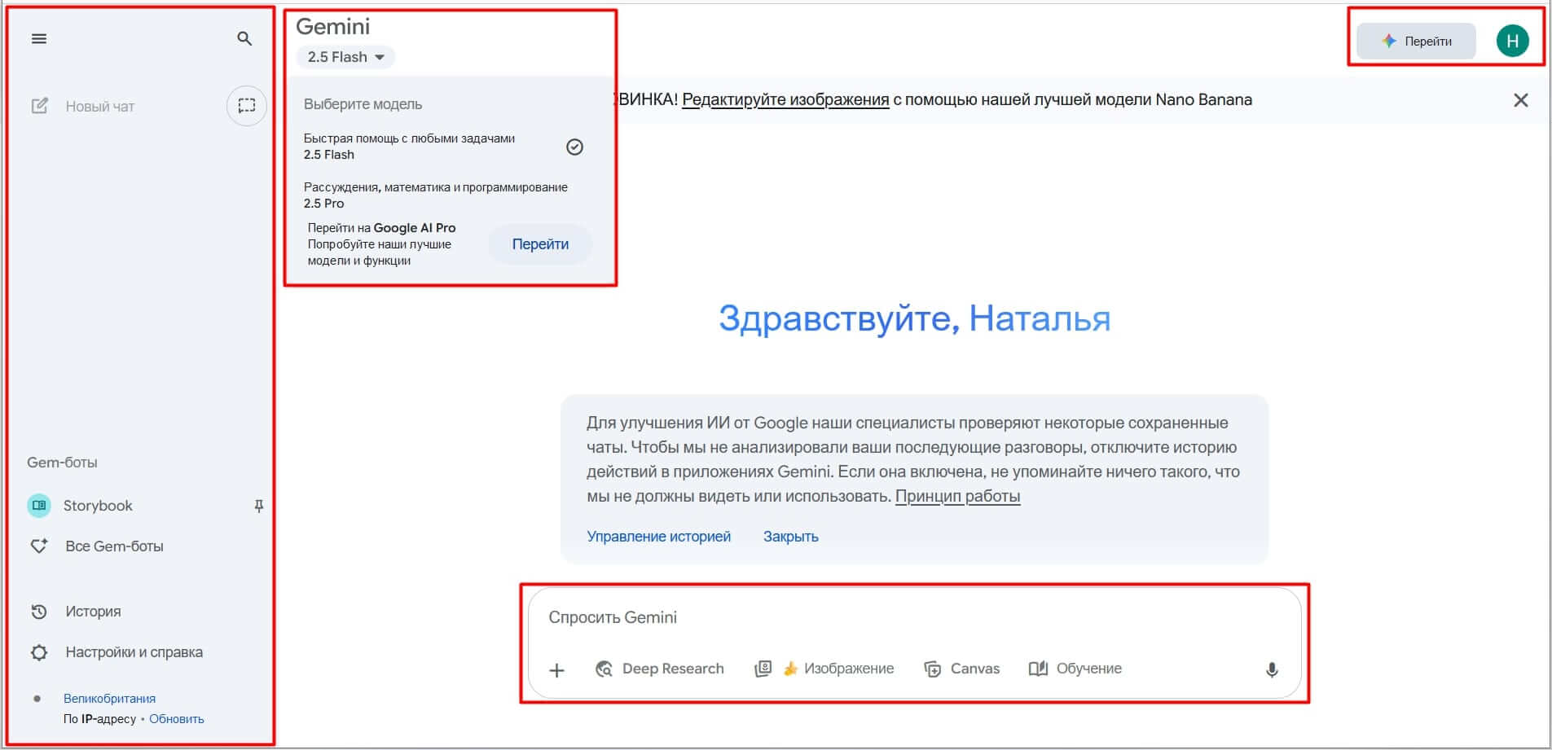
Task: Select the 2.5 Flash model option
Action: click(x=443, y=147)
